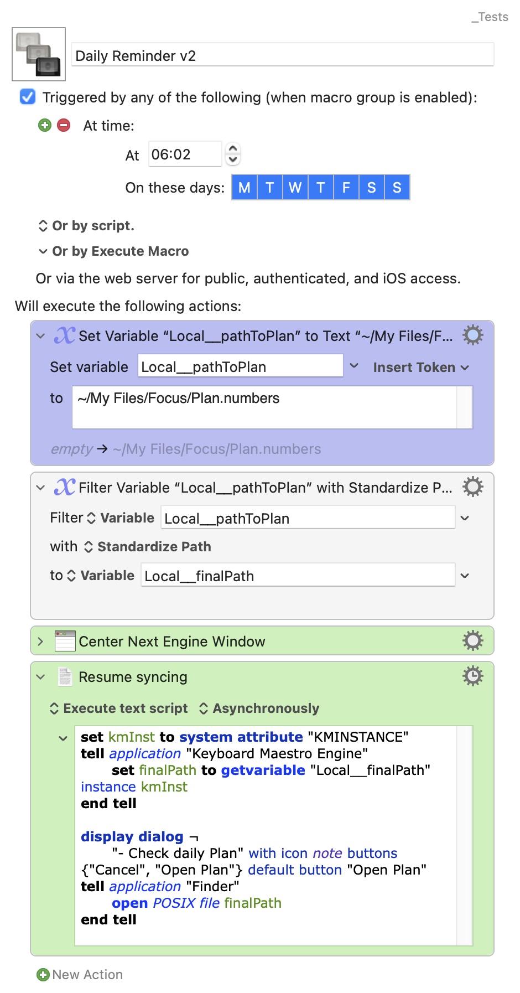Click the macro name field Daily Reminder v2
This screenshot has height=993, width=520.
(x=282, y=55)
